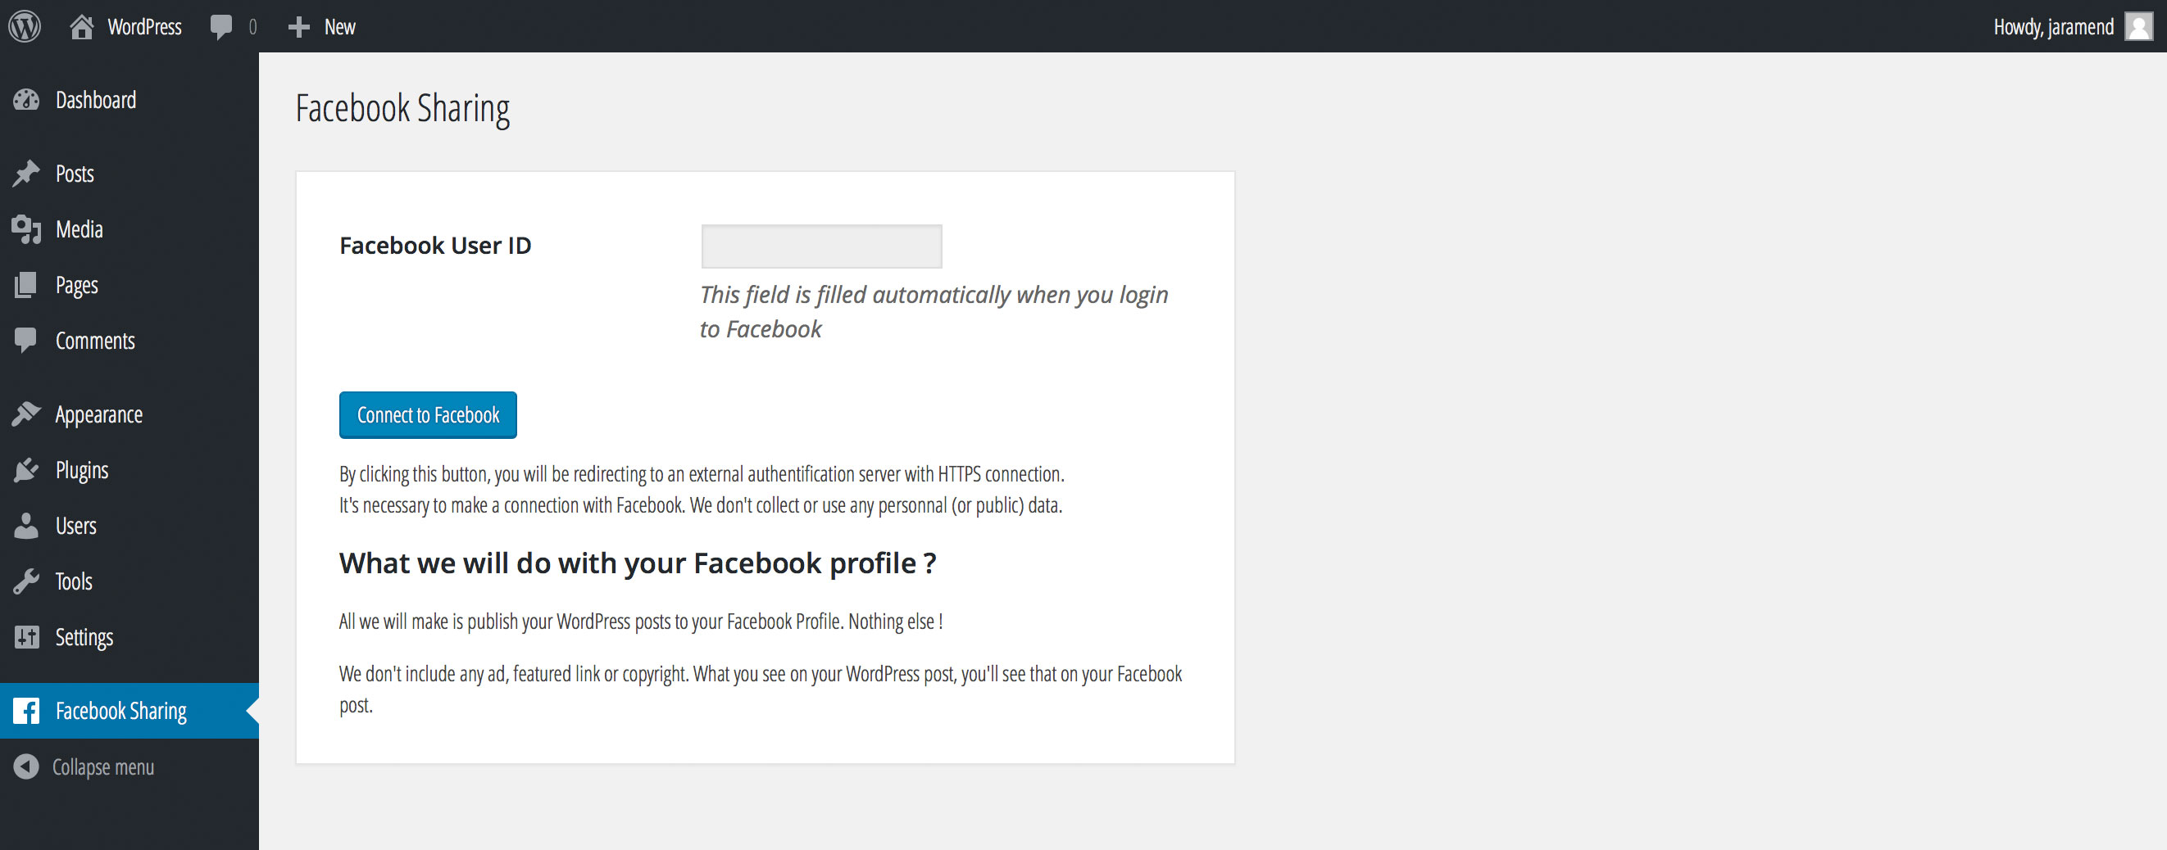Click the Posts pushpin icon

[x=26, y=174]
